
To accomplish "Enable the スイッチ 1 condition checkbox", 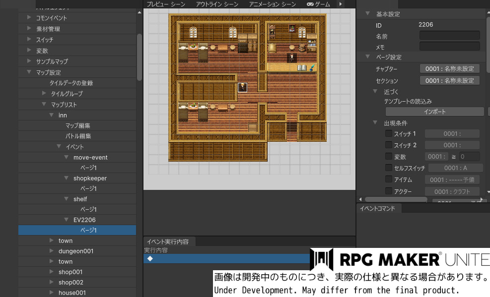I will (389, 134).
